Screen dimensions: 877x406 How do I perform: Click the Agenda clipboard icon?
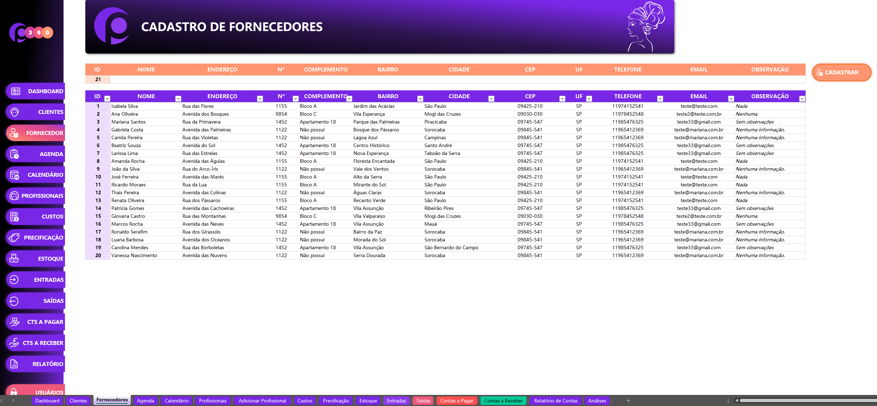click(15, 154)
